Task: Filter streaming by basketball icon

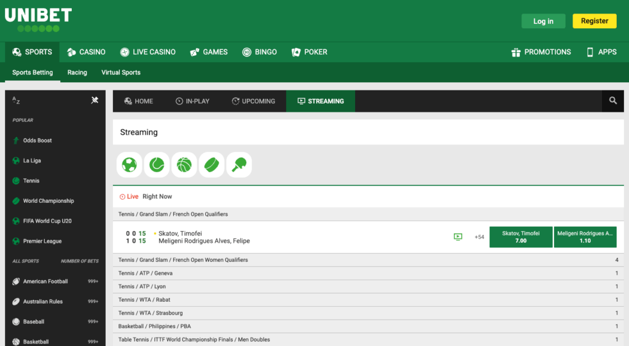Action: tap(184, 165)
